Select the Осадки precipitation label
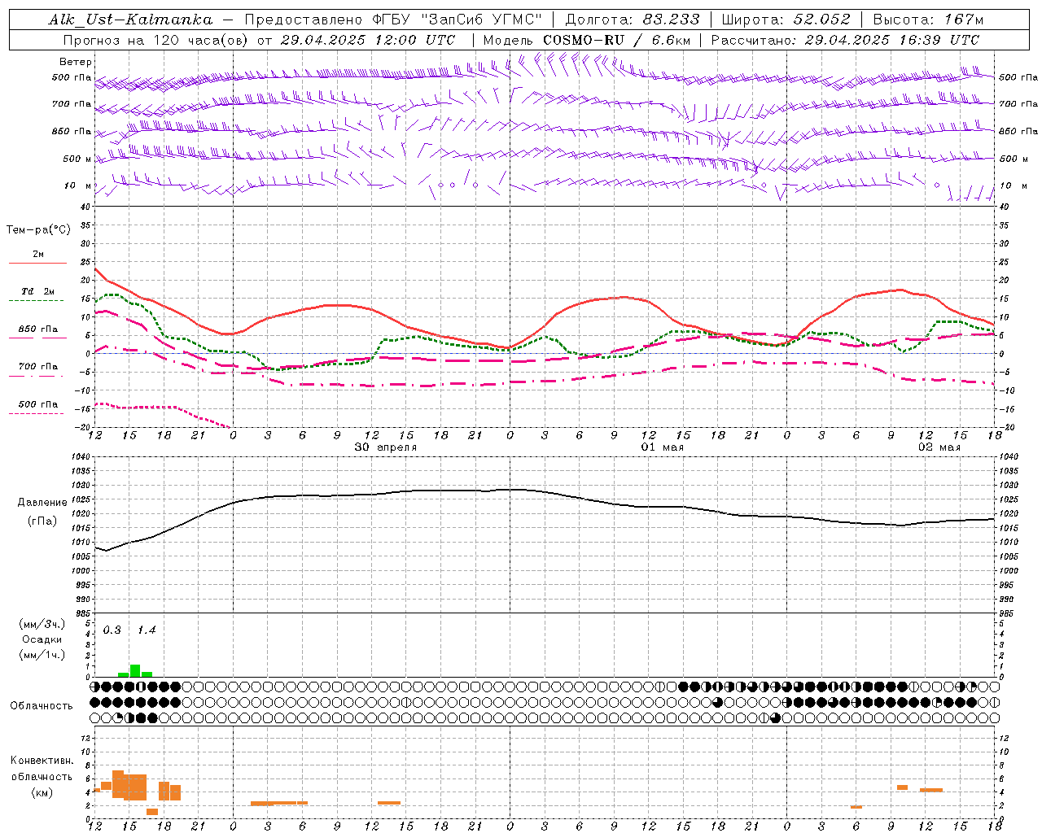1042x833 pixels. pos(42,639)
